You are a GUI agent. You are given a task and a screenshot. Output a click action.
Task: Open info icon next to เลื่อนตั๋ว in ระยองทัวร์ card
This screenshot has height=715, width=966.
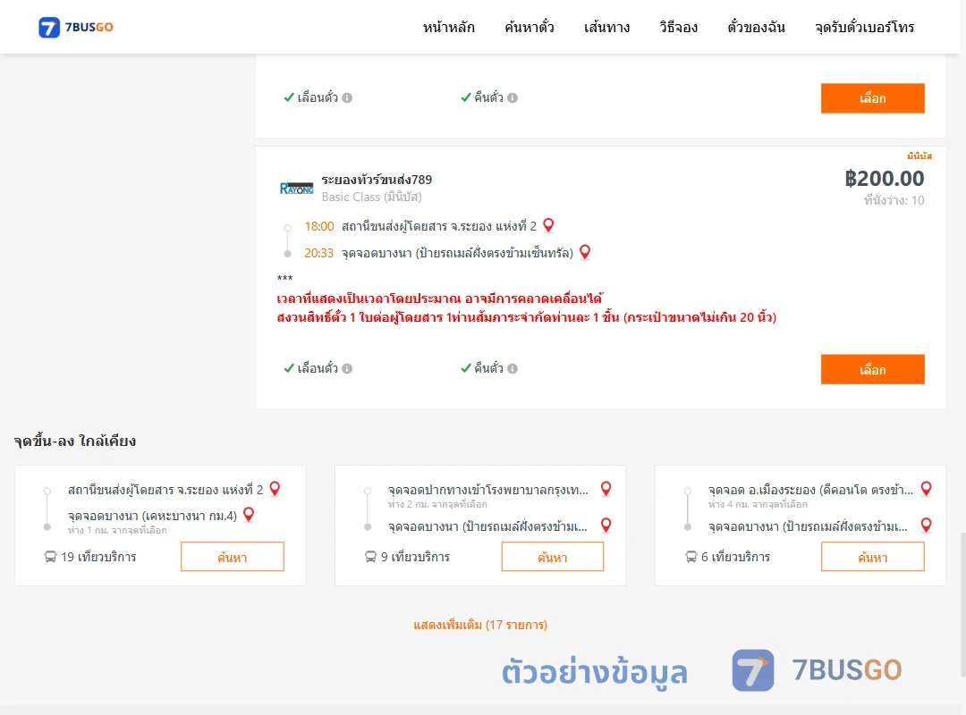click(347, 368)
